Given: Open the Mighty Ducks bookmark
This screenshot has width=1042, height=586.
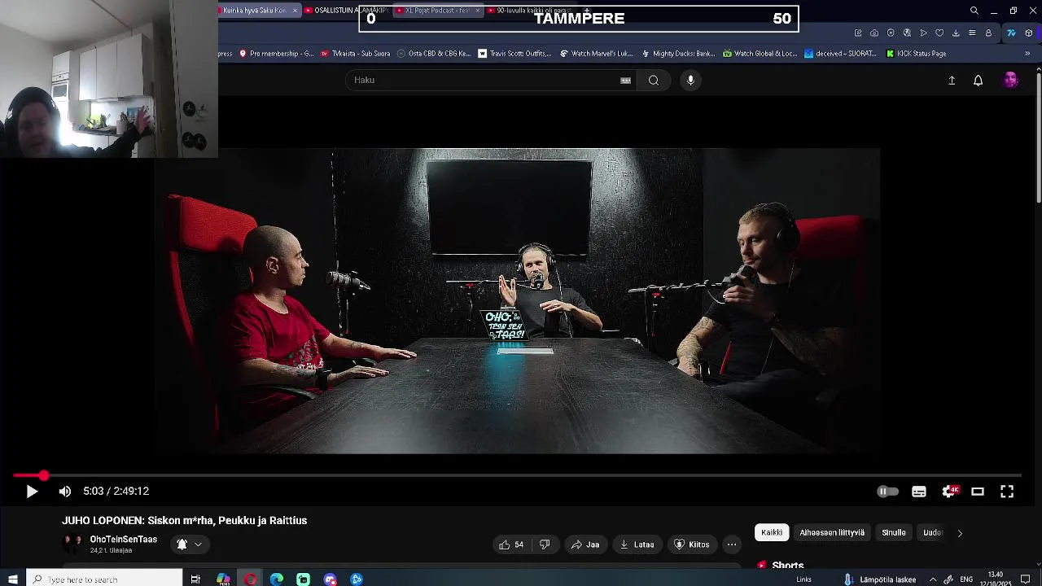Looking at the screenshot, I should tap(678, 54).
